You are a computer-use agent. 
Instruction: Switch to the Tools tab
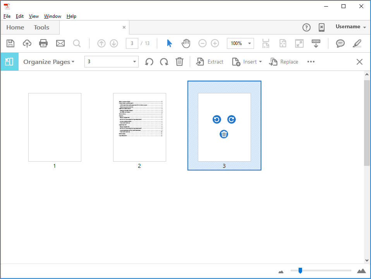point(41,27)
